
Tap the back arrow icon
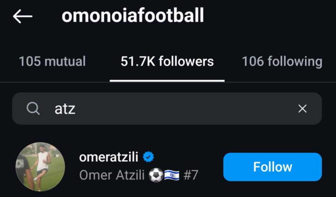(22, 16)
